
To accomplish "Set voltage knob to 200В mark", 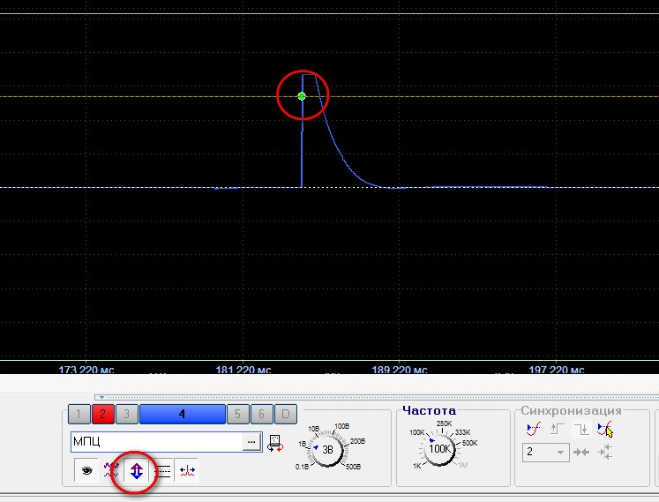I will coord(357,441).
